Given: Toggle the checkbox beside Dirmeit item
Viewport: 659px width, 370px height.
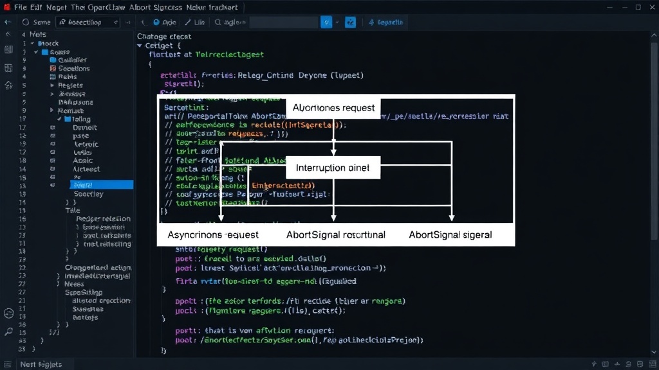Looking at the screenshot, I should coord(53,128).
